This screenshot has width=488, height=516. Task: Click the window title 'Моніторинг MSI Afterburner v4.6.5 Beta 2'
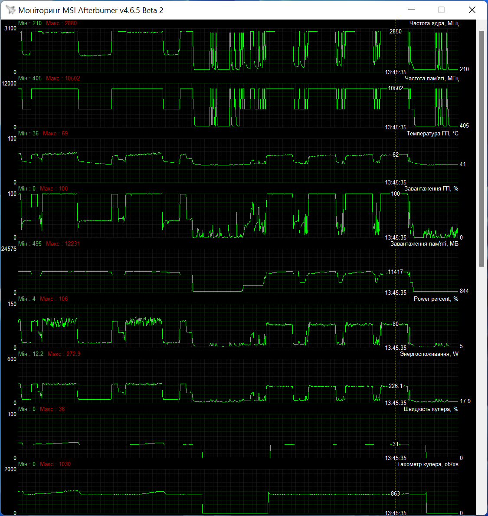tap(91, 10)
